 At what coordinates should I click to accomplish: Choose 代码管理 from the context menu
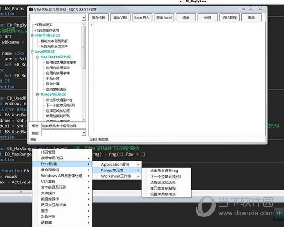pyautogui.click(x=62, y=152)
